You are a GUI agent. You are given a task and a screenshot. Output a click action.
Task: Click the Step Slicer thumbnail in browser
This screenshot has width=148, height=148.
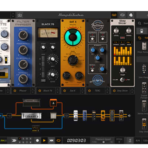(144, 124)
